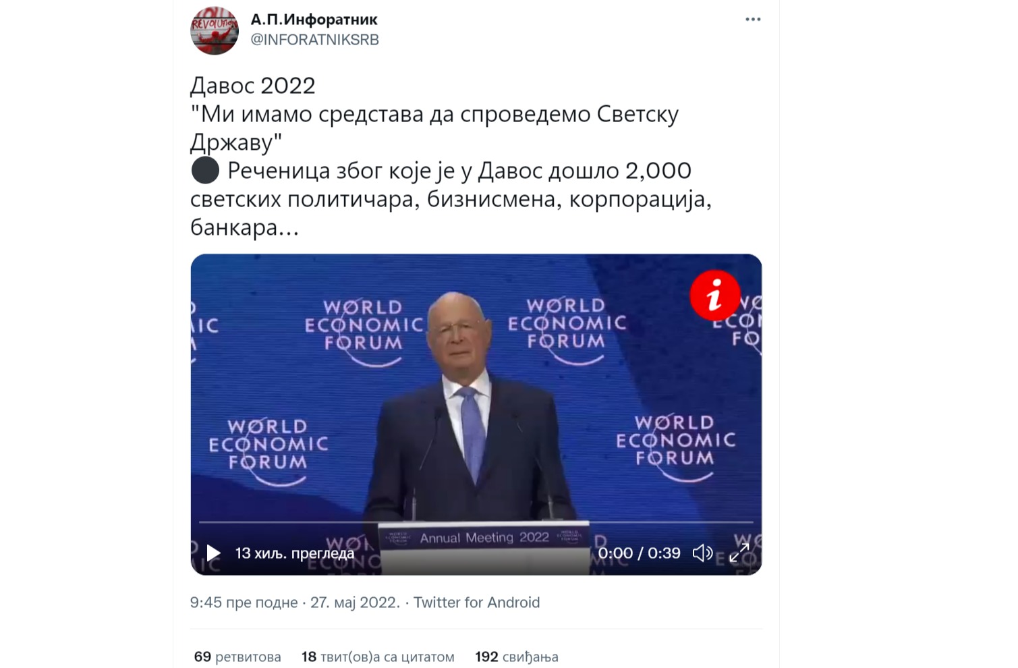Open the А.П.Инфоратник display name link
Image resolution: width=1018 pixels, height=668 pixels.
(314, 20)
